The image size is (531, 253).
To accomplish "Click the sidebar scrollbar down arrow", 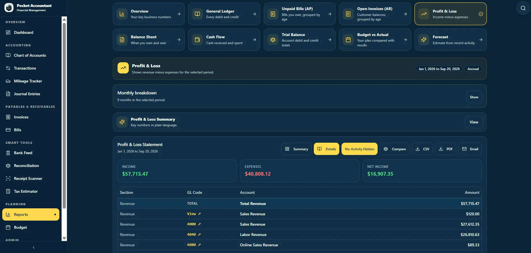I will tap(64, 238).
